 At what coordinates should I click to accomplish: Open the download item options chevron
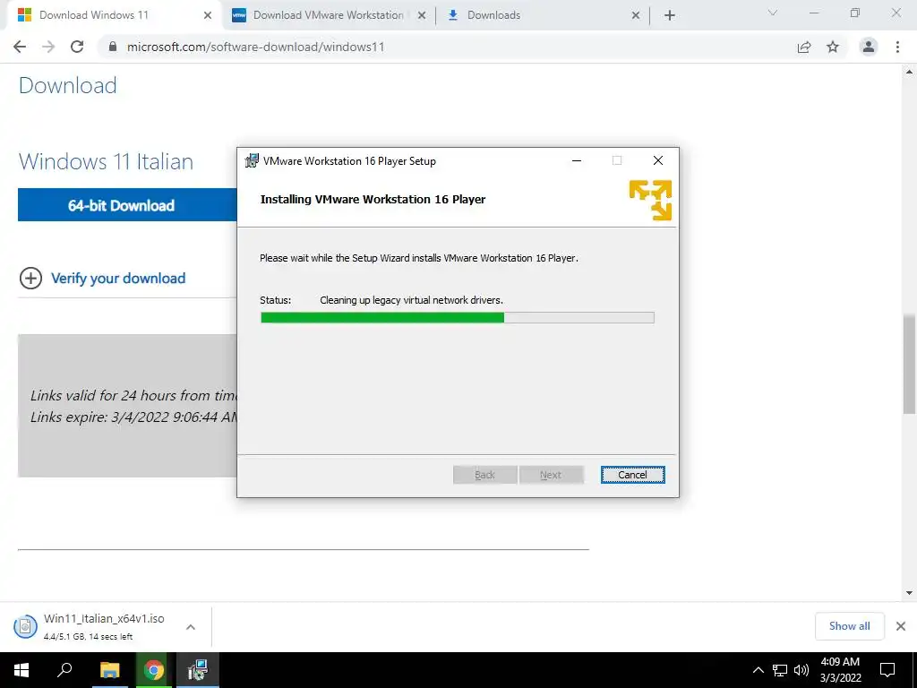[x=191, y=627]
